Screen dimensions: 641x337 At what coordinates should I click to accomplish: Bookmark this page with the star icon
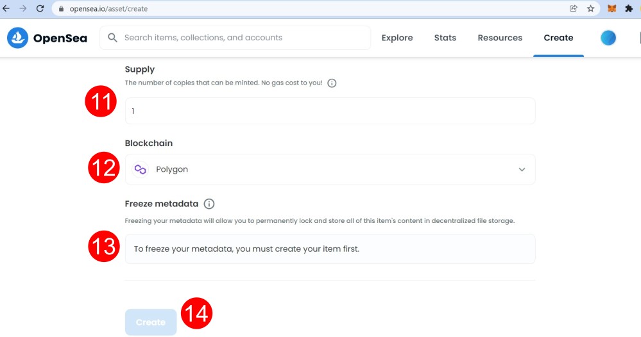(x=591, y=8)
